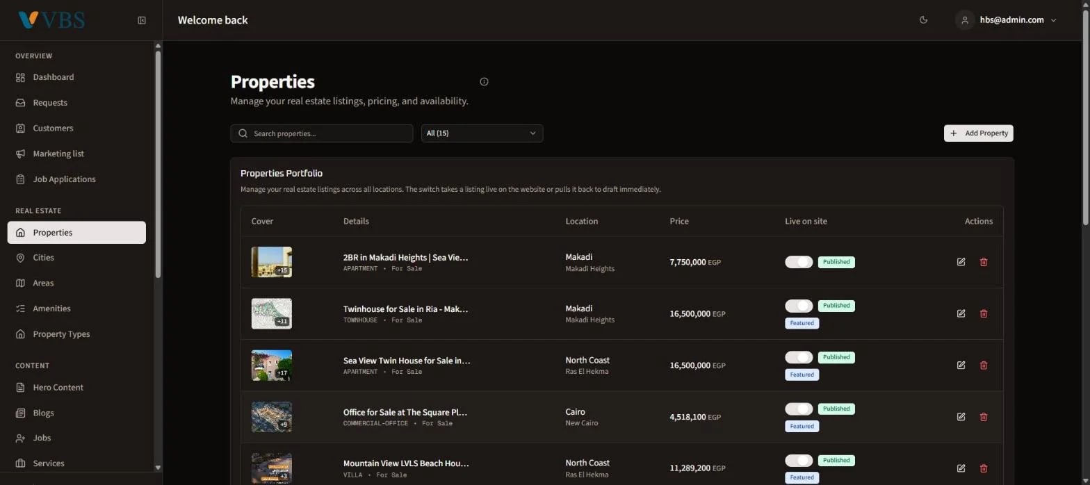Edit the Mountain View LVLS Beach House listing

point(961,468)
